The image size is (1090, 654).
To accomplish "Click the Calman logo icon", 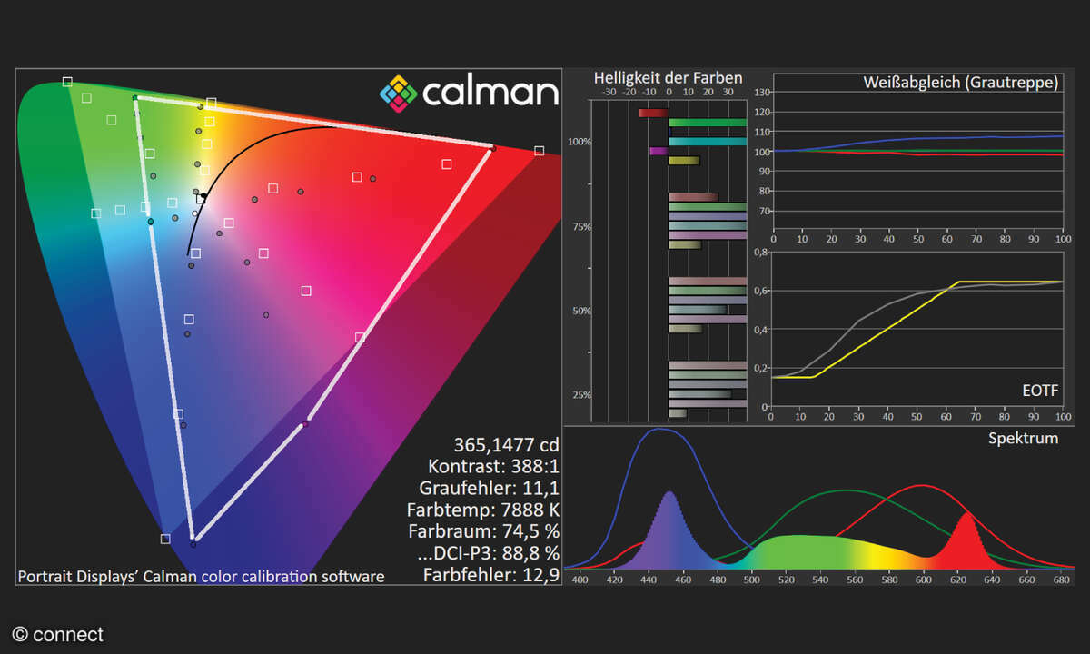I will [x=398, y=93].
